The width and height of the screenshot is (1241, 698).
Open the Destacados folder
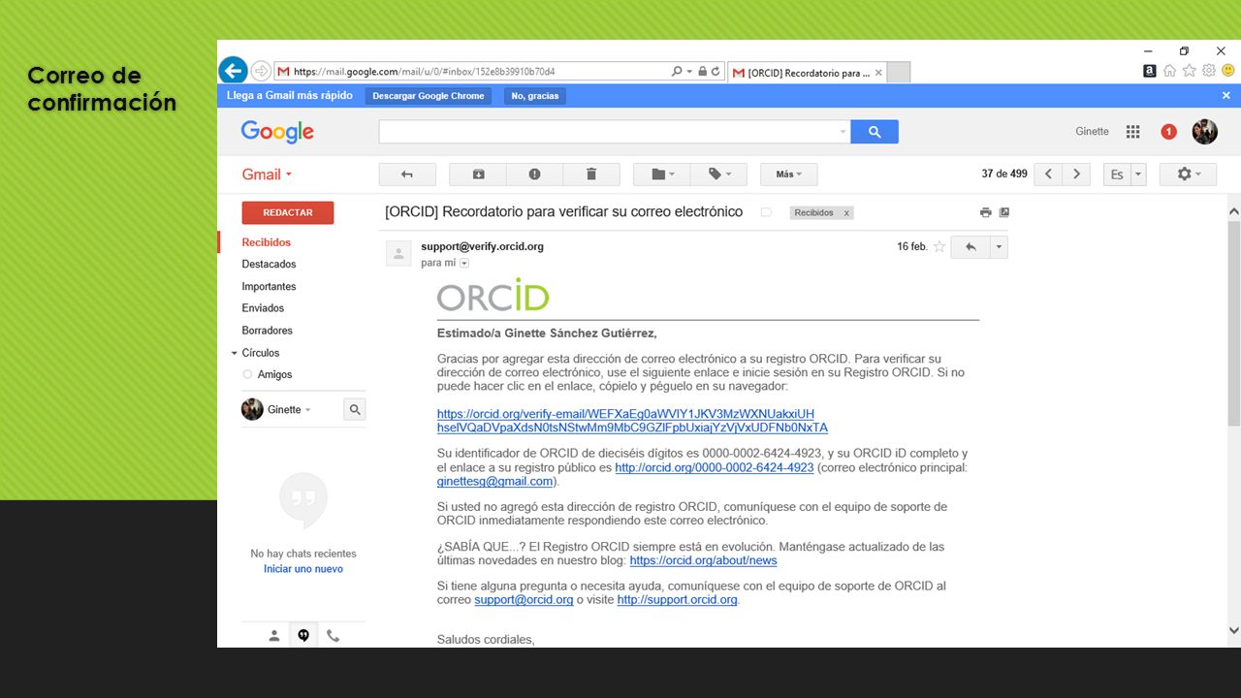[269, 264]
